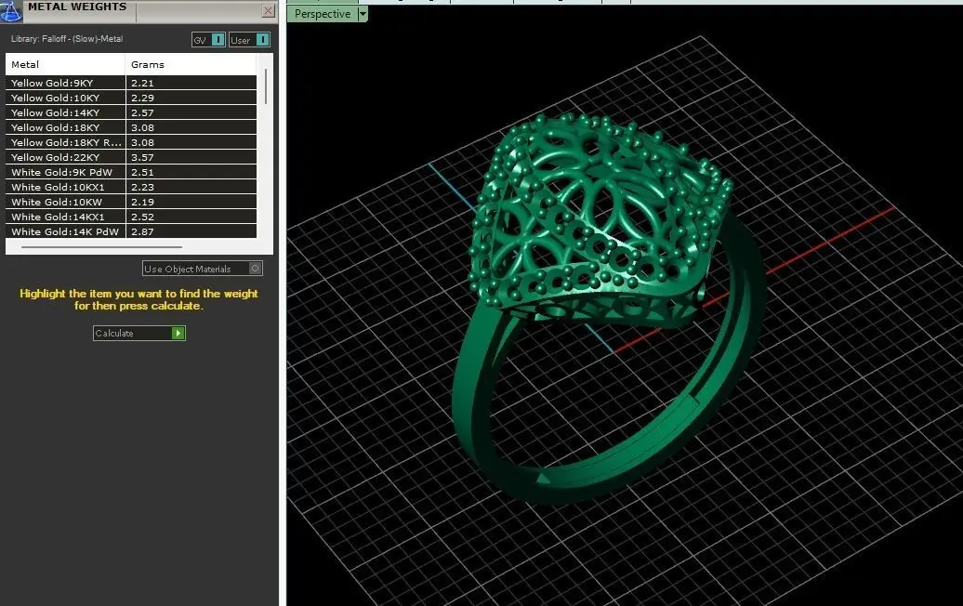The height and width of the screenshot is (606, 963).
Task: Select the Yellow Gold:22KY row
Action: (131, 157)
